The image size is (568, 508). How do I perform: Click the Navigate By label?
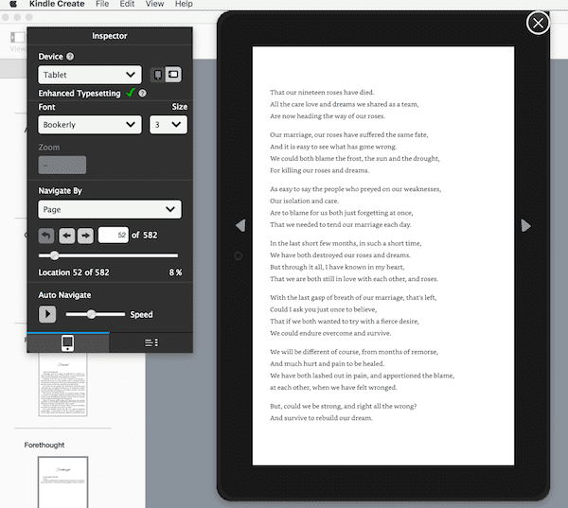(61, 191)
